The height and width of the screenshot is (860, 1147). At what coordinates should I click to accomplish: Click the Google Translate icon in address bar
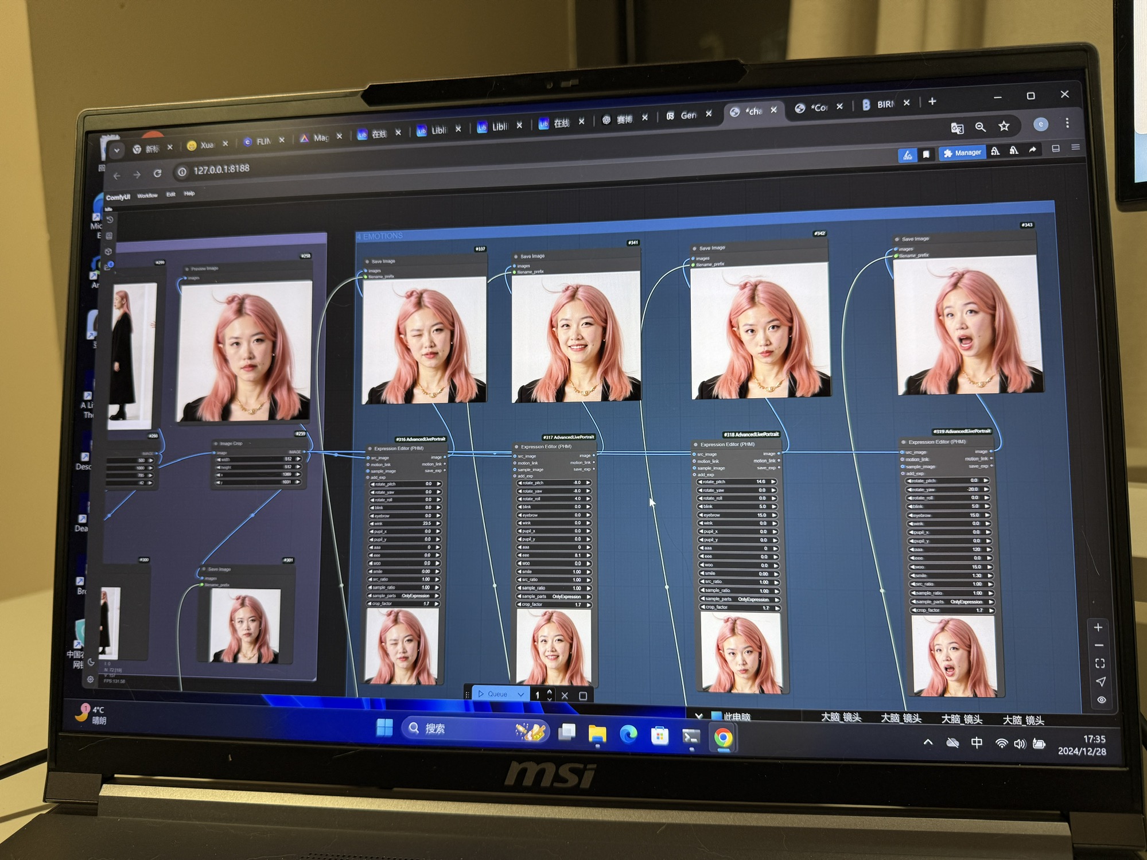click(957, 128)
